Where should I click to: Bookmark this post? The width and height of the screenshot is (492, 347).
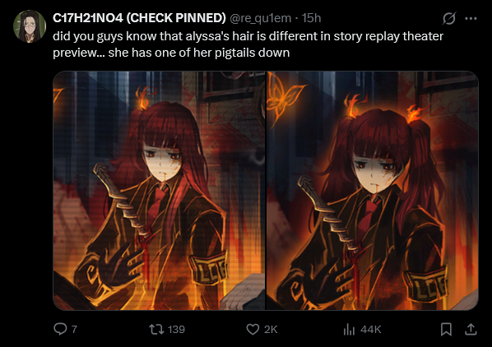click(446, 329)
